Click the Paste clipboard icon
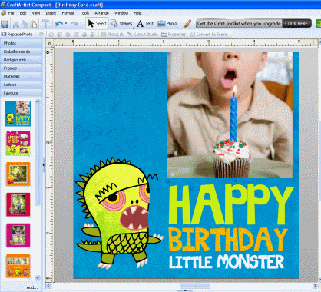The image size is (321, 292). (x=34, y=24)
